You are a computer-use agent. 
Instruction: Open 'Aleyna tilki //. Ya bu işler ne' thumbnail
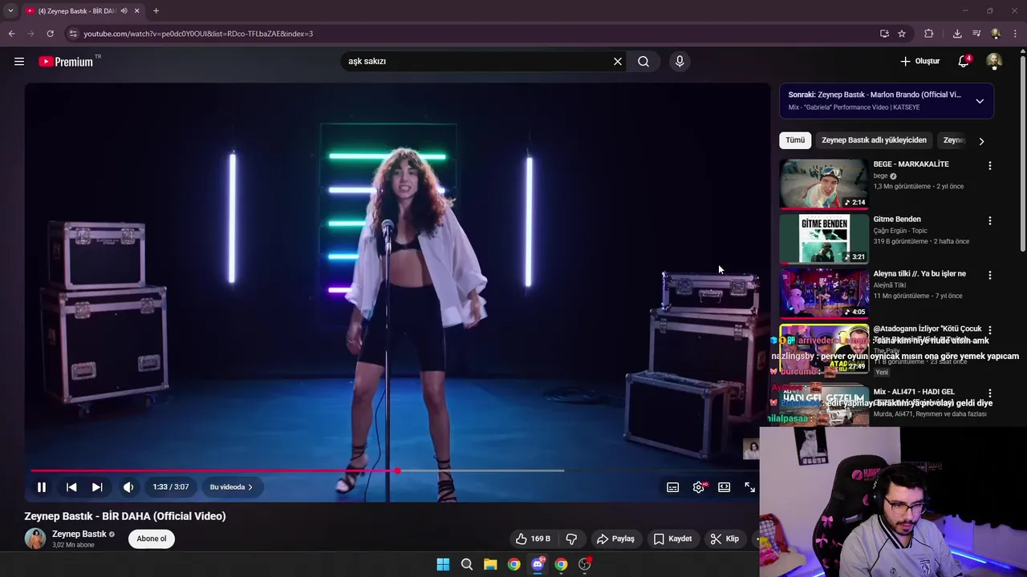824,293
